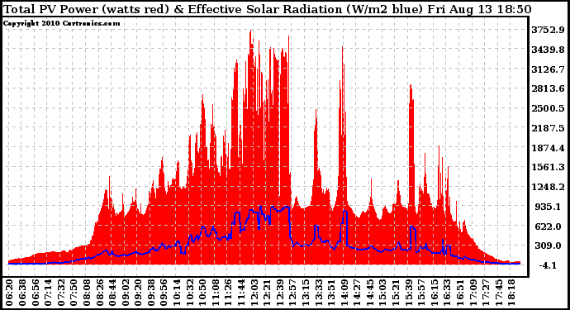Click the y-axis value 3752.9
Image resolution: width=570 pixels, height=310 pixels.
[548, 30]
